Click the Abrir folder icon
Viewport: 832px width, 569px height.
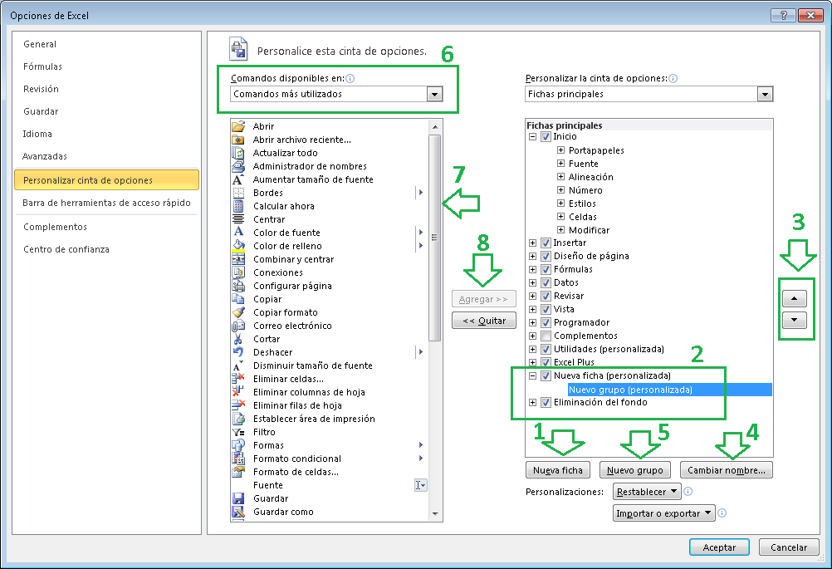pyautogui.click(x=238, y=126)
